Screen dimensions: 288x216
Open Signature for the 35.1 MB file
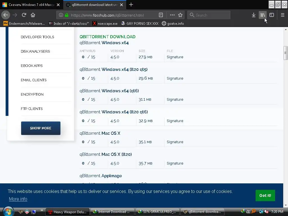(x=175, y=142)
